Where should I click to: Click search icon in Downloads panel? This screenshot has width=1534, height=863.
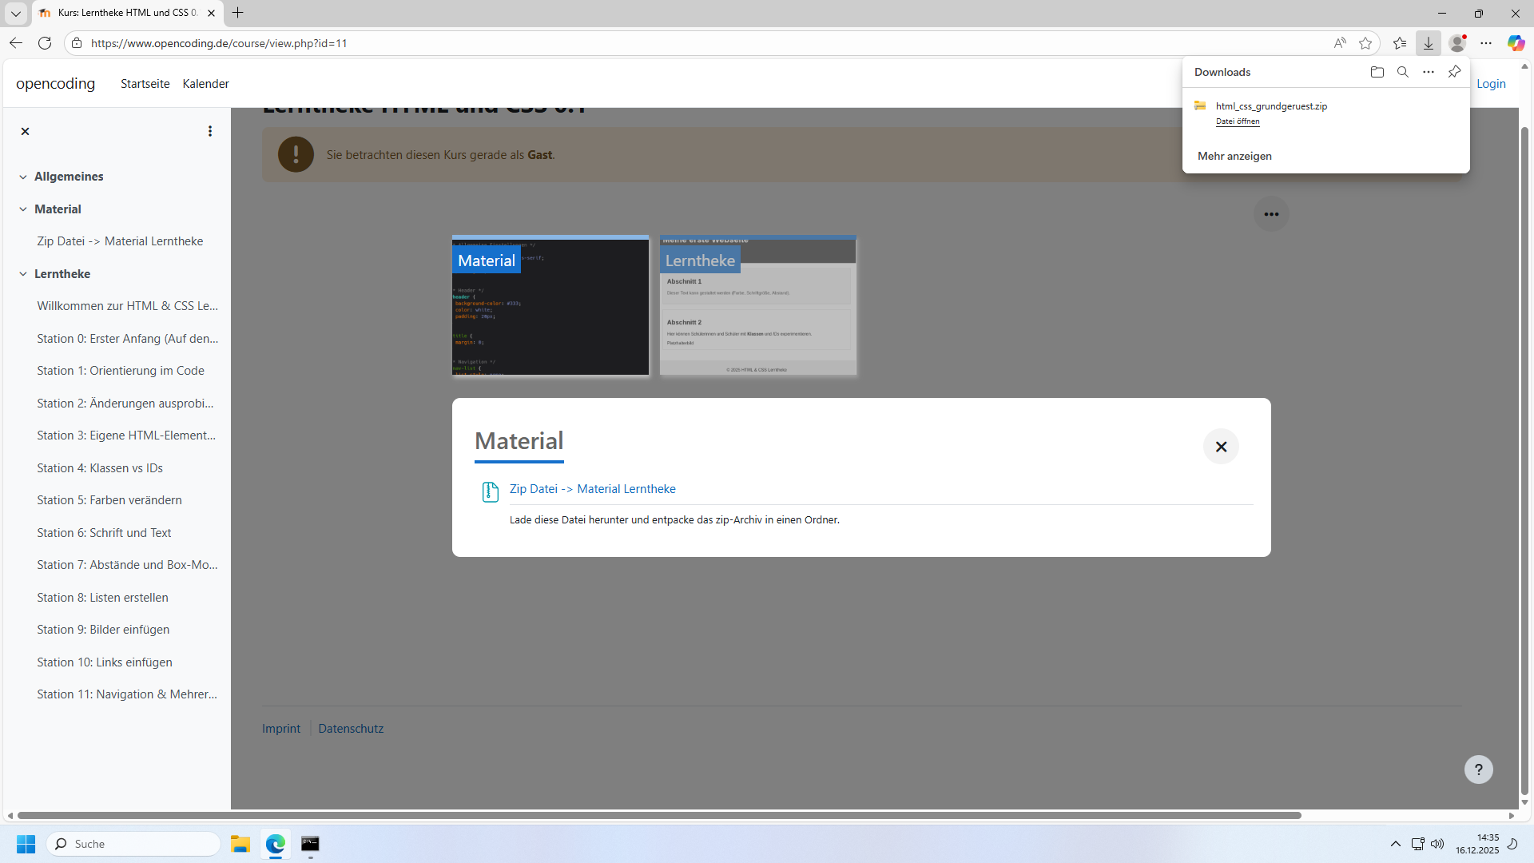1402,72
